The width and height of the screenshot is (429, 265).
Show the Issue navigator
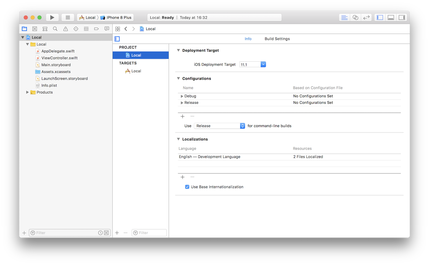tap(65, 29)
